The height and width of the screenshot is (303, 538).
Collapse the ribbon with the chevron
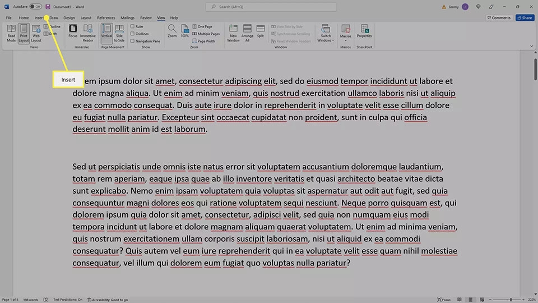[531, 46]
